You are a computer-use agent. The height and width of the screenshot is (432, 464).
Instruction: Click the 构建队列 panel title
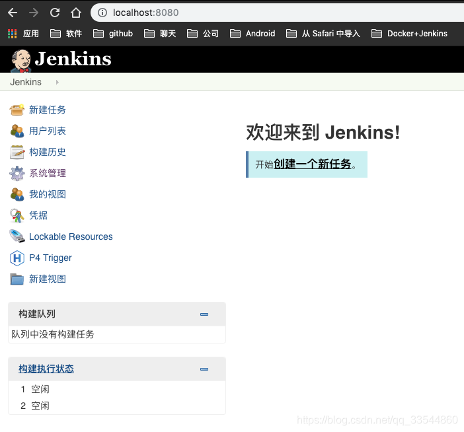point(37,314)
